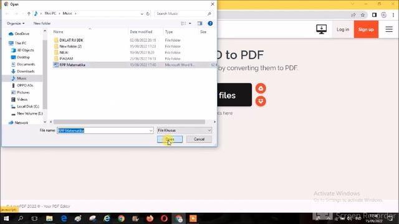Open the DIKLAT folder in the file list

(71, 40)
